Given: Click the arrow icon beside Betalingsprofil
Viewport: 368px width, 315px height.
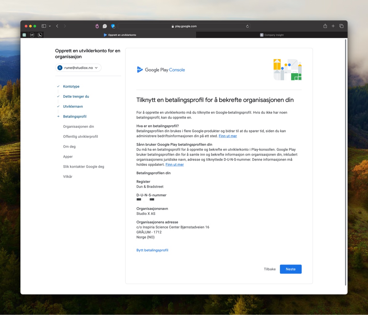Looking at the screenshot, I should click(58, 116).
